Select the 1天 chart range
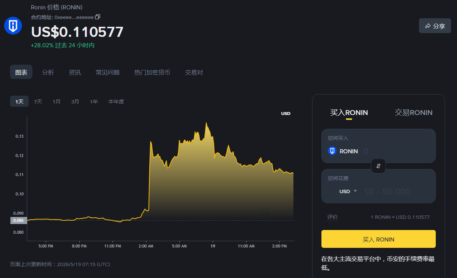Viewport: 457px width, 278px height. point(19,102)
